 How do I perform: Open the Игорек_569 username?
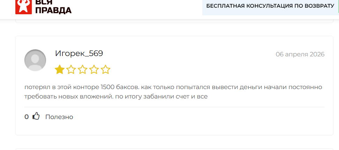pyautogui.click(x=79, y=54)
